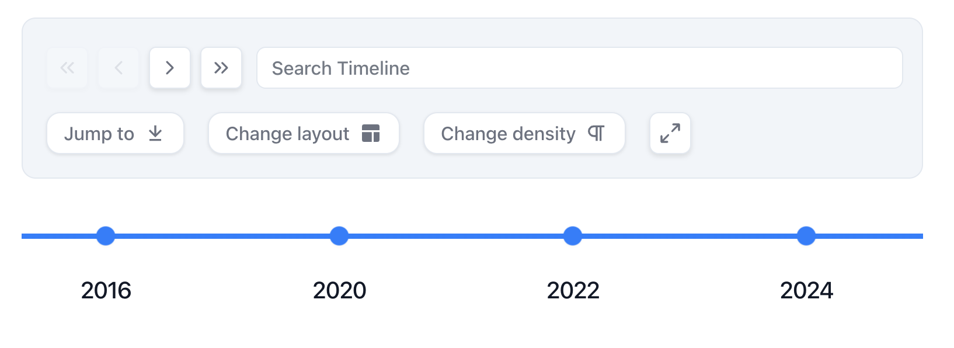Click the 2016 year label
954x348 pixels.
(x=106, y=290)
